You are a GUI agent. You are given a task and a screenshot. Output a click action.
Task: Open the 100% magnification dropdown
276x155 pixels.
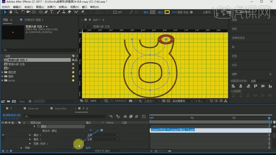pos(96,101)
